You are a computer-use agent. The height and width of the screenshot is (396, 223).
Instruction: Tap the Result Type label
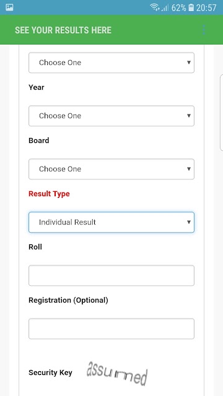(x=49, y=194)
